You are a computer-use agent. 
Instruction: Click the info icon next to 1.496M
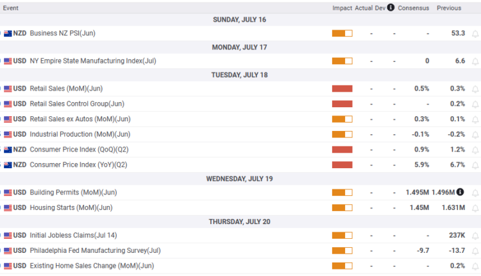[460, 192]
